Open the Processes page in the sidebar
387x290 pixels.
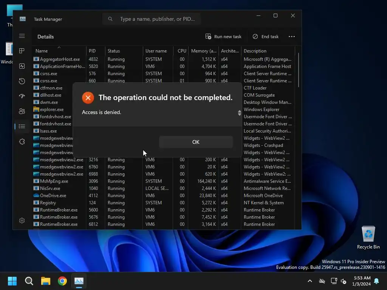(22, 51)
